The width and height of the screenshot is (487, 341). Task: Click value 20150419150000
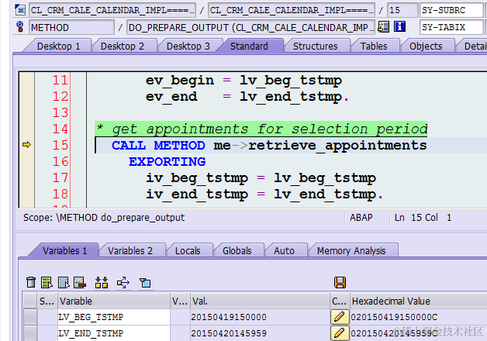tap(229, 317)
